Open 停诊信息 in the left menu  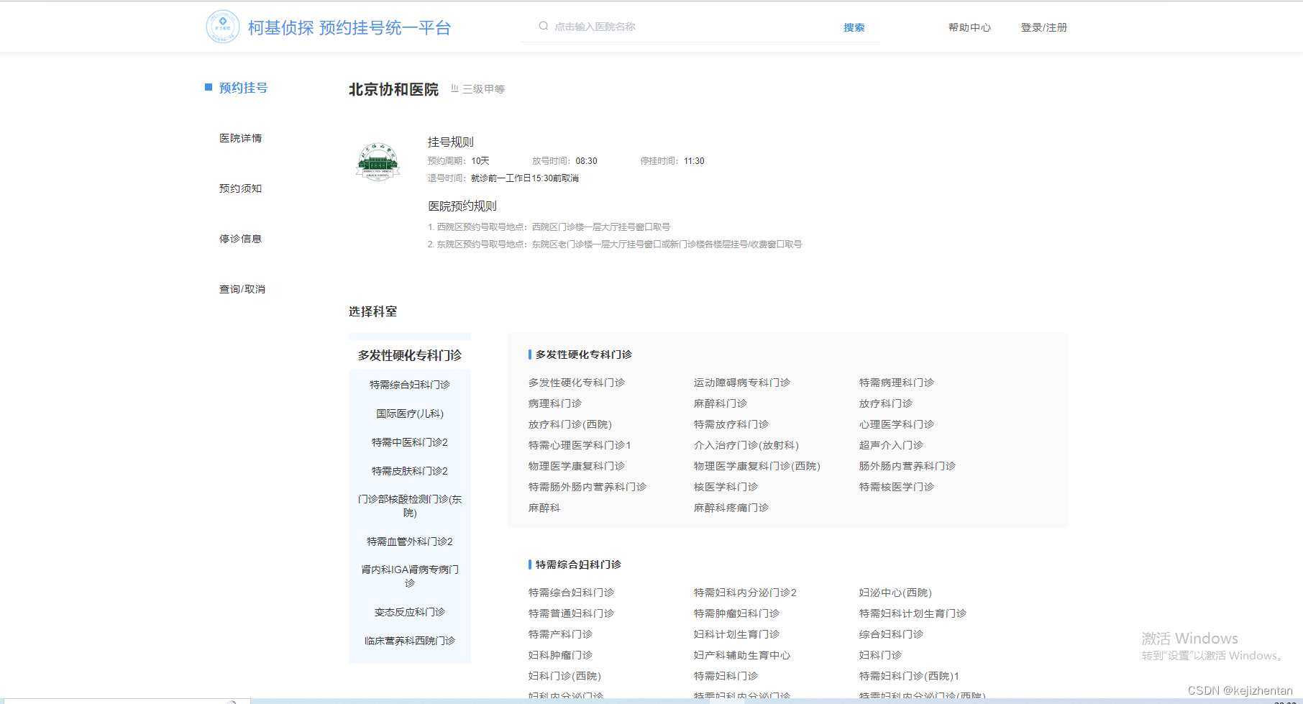241,239
